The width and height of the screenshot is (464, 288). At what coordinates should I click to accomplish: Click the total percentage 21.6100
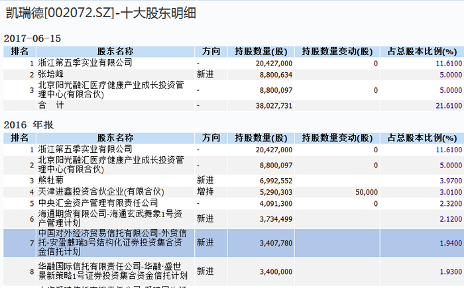coord(449,106)
